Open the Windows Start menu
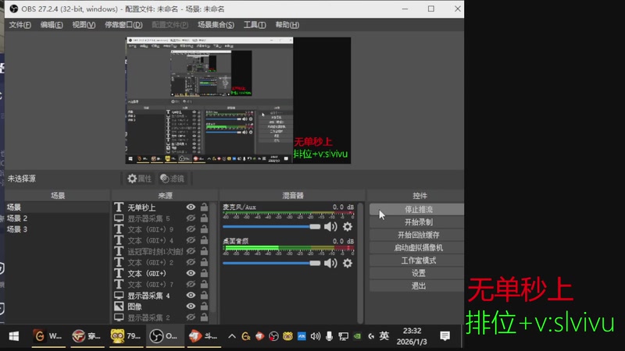625x351 pixels. [x=14, y=337]
